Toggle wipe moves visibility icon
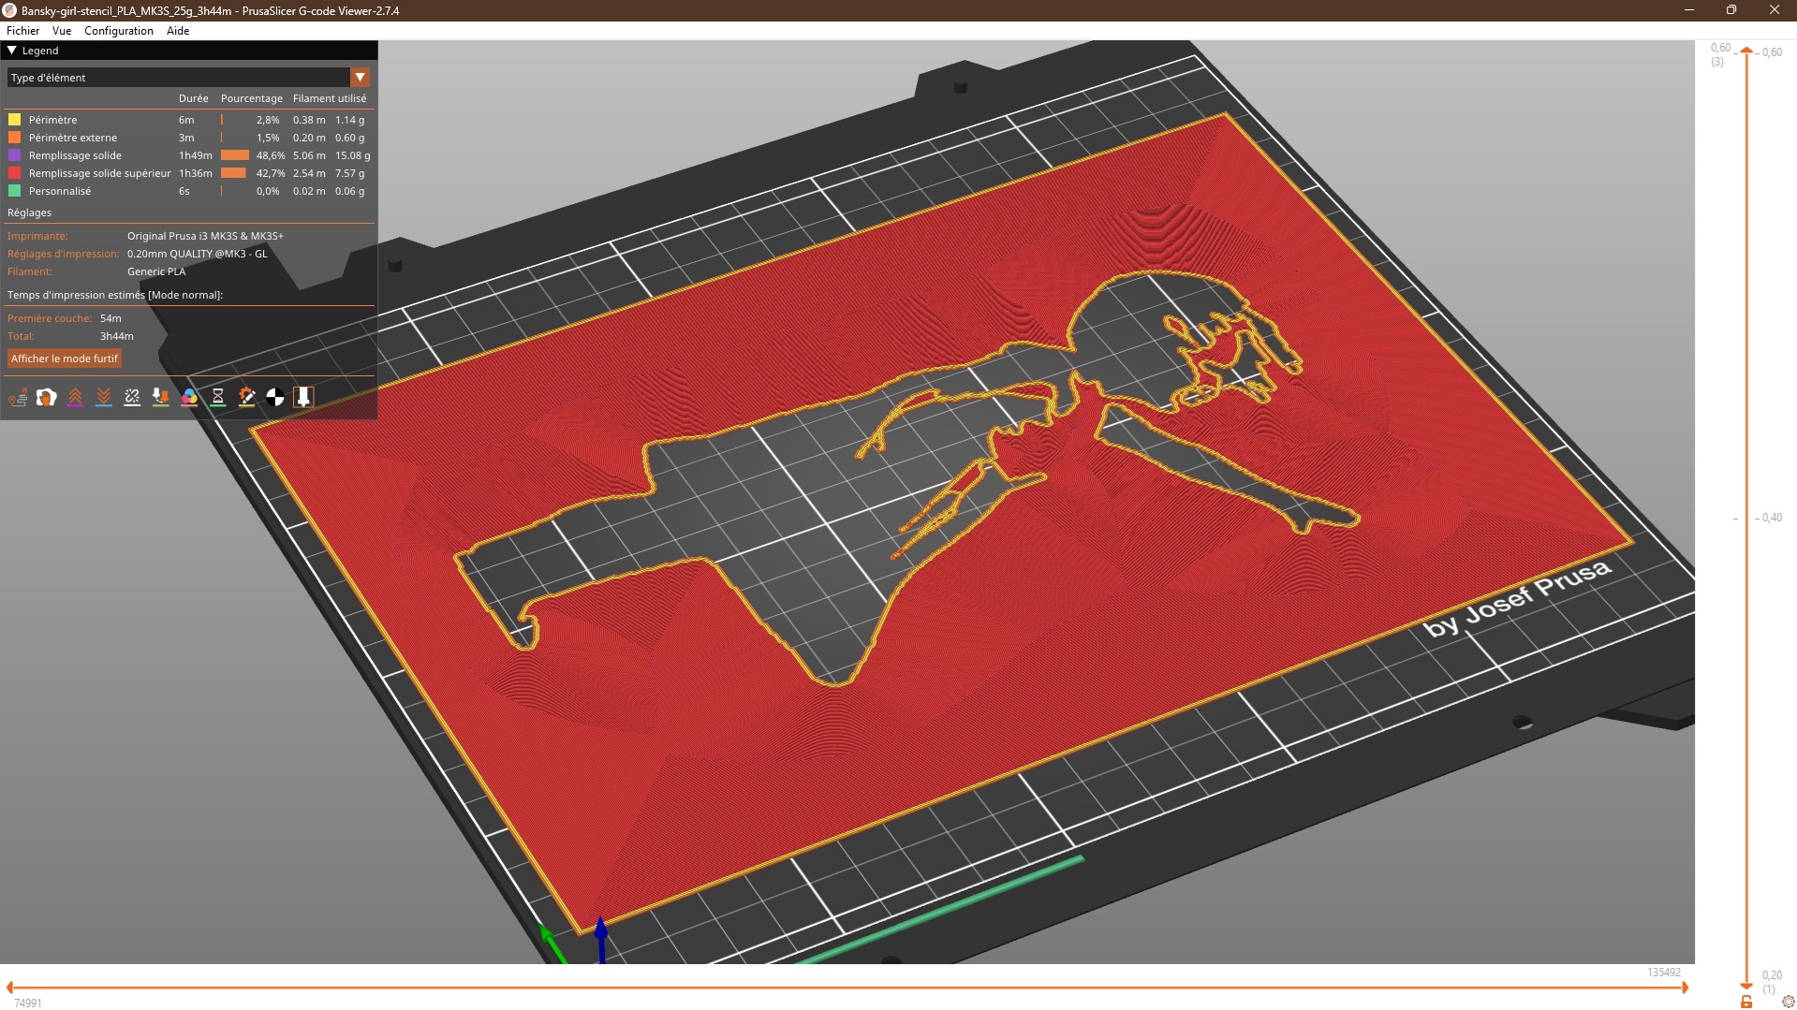Screen dimensions: 1797x1010 pyautogui.click(x=47, y=397)
